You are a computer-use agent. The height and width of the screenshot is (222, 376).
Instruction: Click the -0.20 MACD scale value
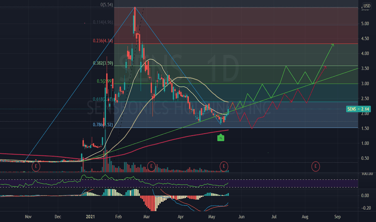[x=366, y=208]
